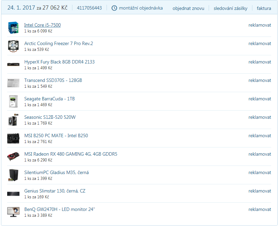This screenshot has width=278, height=228.
Task: Open BenQ GW2470H LED monitor link
Action: point(59,209)
